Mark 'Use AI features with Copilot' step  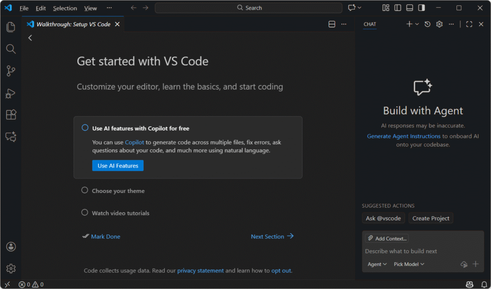(x=85, y=128)
